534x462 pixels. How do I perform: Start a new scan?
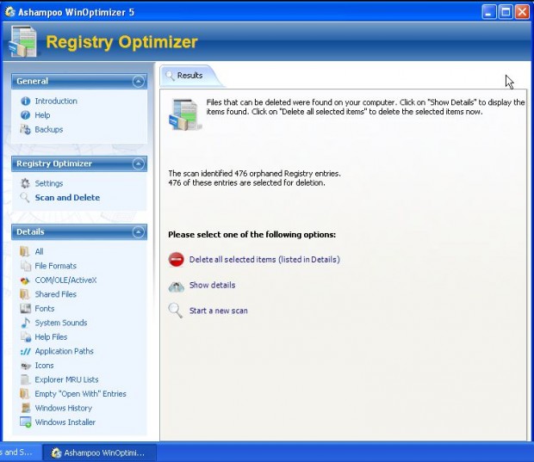(x=218, y=311)
